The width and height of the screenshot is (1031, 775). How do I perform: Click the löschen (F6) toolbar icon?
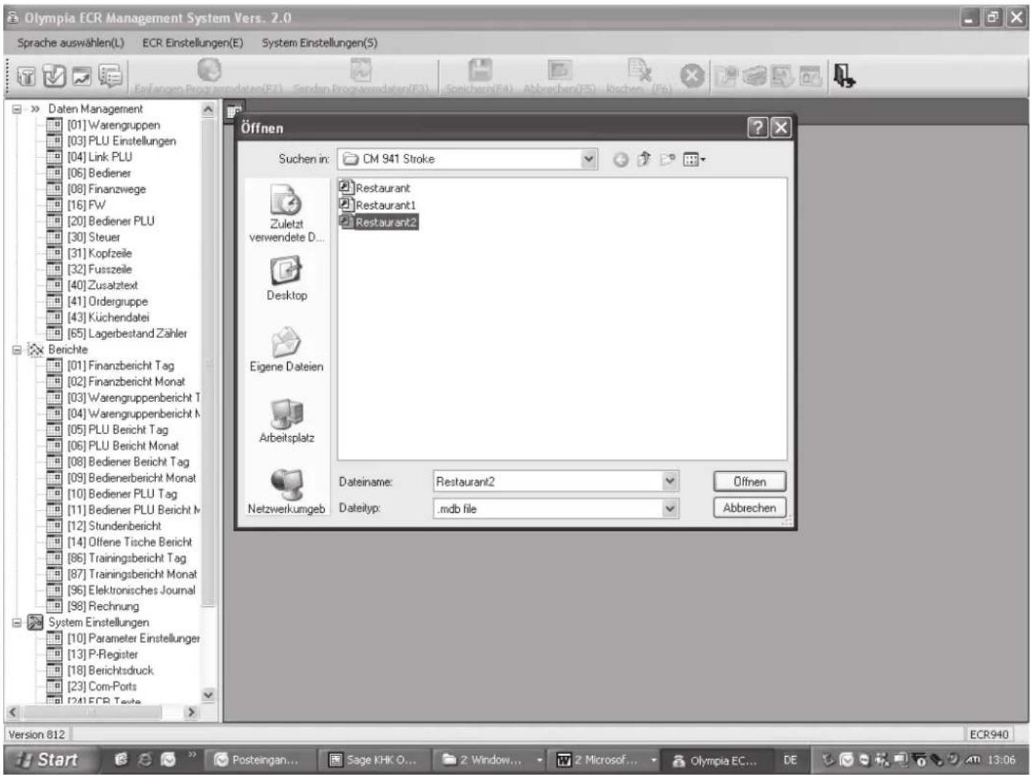639,70
